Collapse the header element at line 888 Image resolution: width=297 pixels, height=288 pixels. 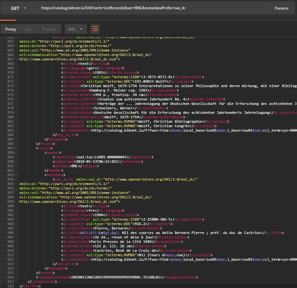coord(16,153)
